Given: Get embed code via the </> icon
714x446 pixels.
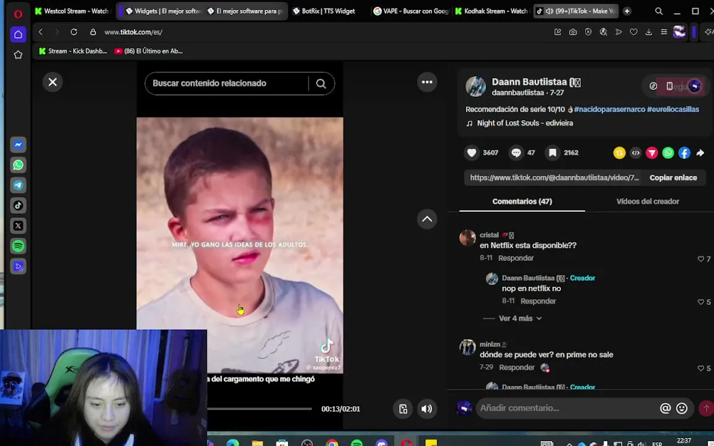Looking at the screenshot, I should tap(636, 153).
